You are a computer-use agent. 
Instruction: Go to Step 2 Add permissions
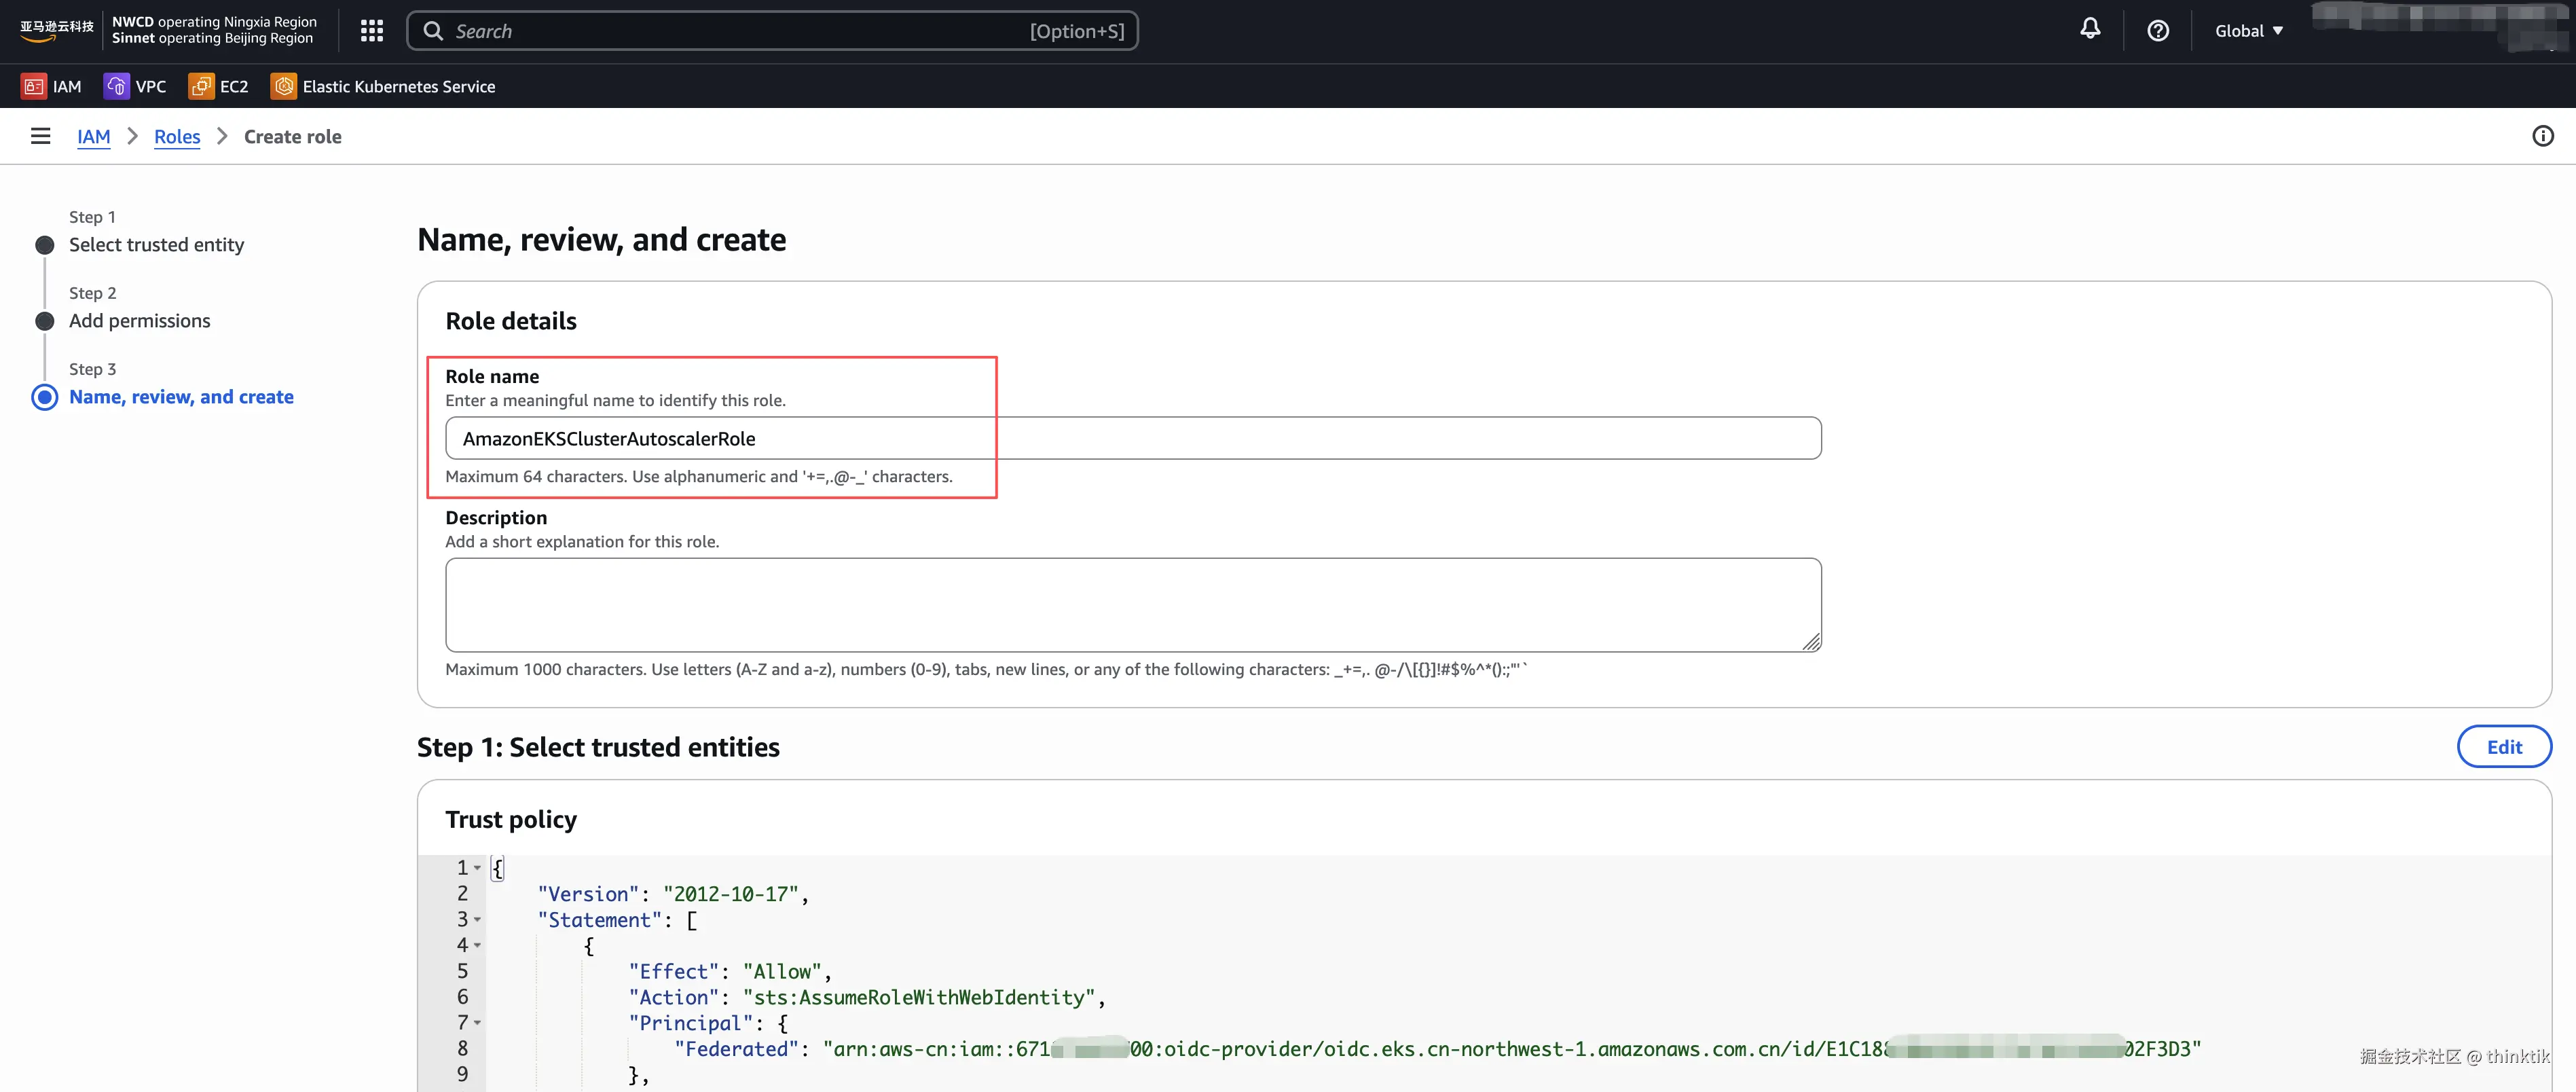click(x=139, y=321)
